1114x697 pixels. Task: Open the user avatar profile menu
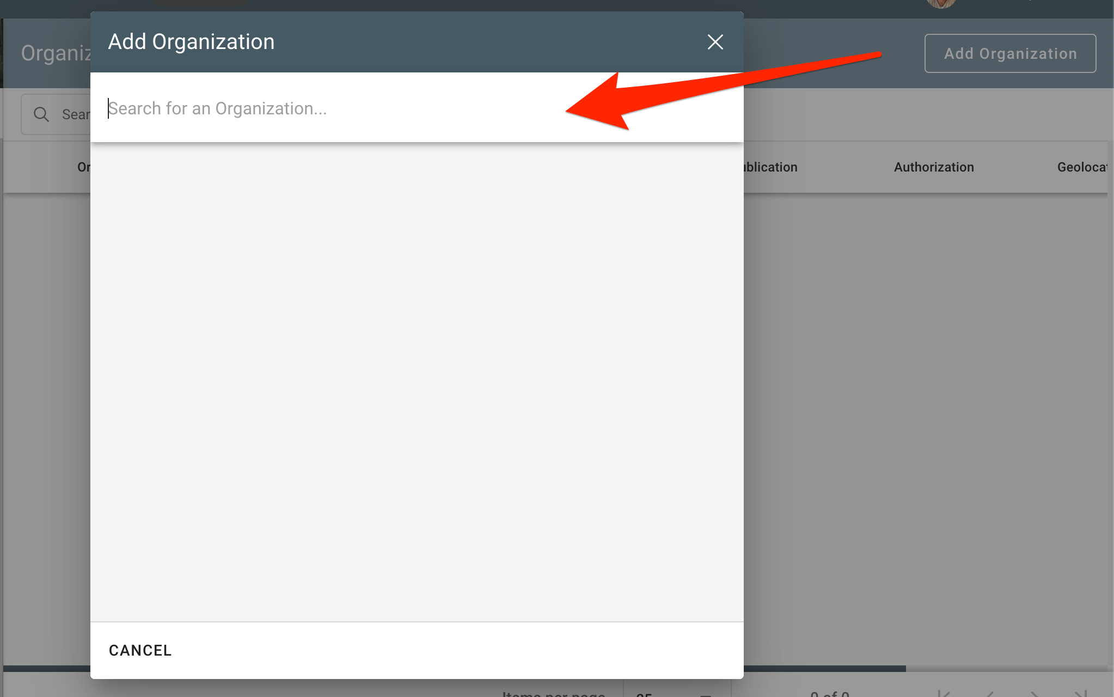[941, 3]
